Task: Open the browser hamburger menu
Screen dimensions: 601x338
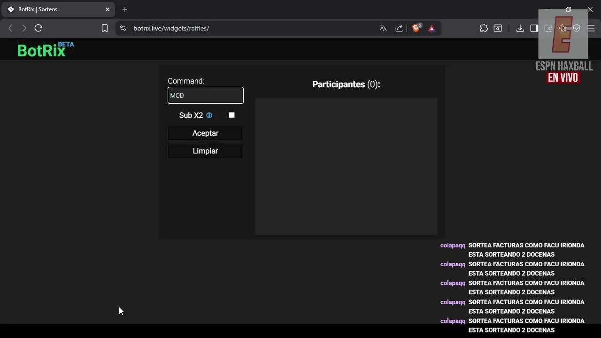Action: (591, 28)
